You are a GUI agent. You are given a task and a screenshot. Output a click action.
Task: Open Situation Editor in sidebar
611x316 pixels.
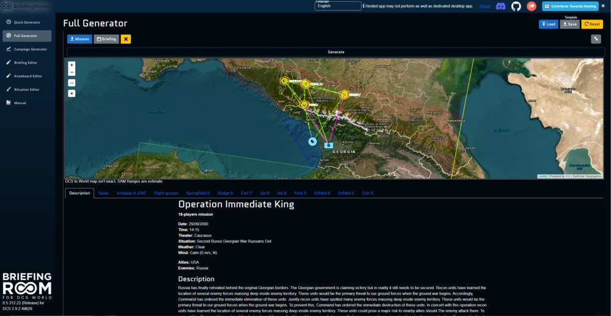[x=27, y=90]
